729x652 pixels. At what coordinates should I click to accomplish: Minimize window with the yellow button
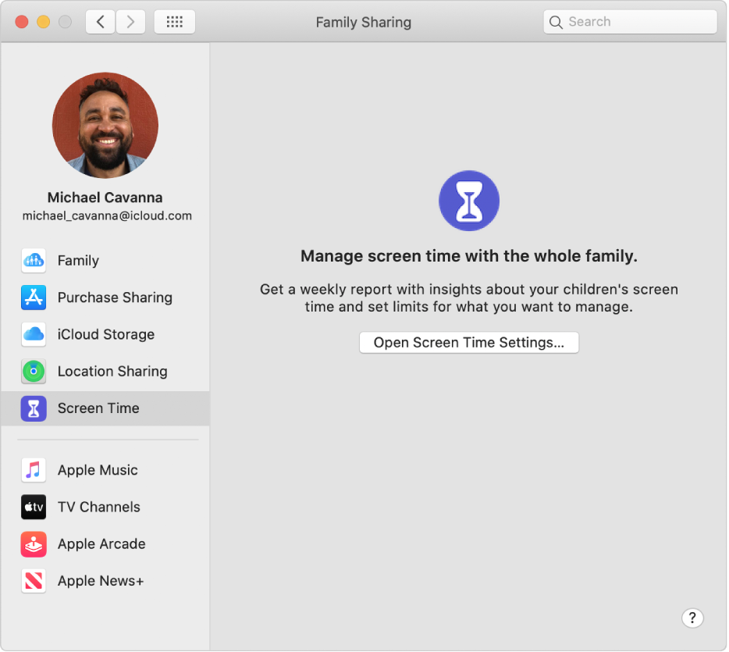point(43,22)
